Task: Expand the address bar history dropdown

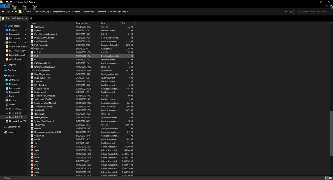Action: (x=286, y=12)
